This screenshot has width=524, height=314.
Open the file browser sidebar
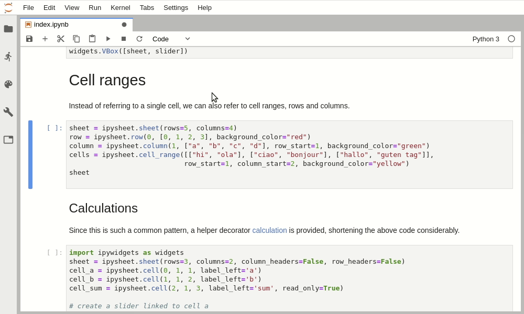tap(8, 29)
